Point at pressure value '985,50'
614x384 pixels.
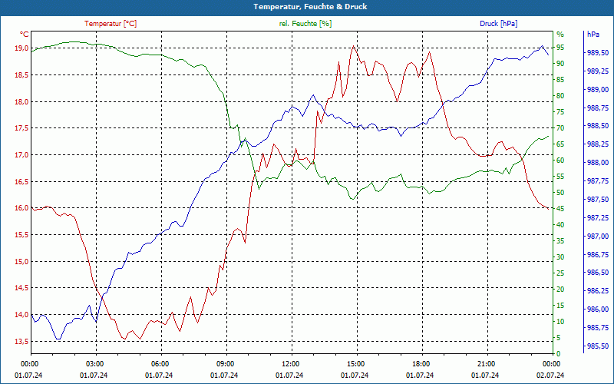(599, 346)
